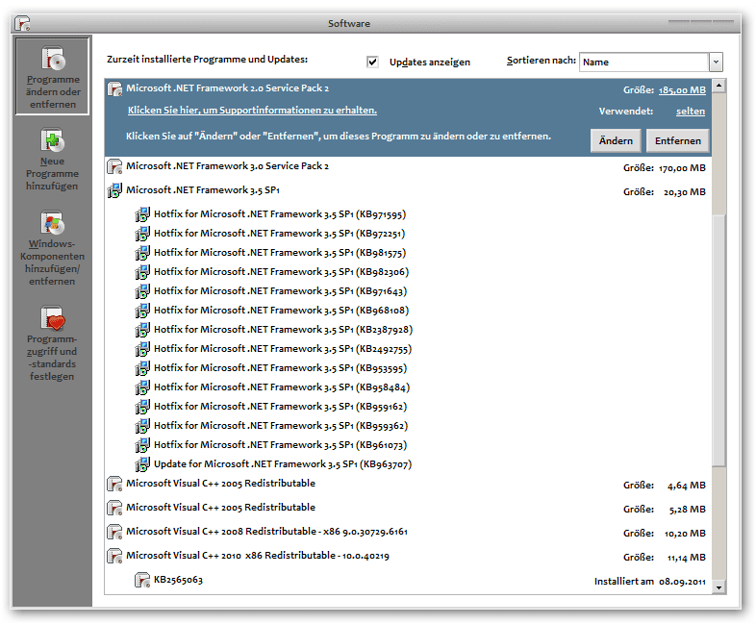Click icon beside Hotfix KB2387928
The height and width of the screenshot is (624, 756).
(x=142, y=330)
